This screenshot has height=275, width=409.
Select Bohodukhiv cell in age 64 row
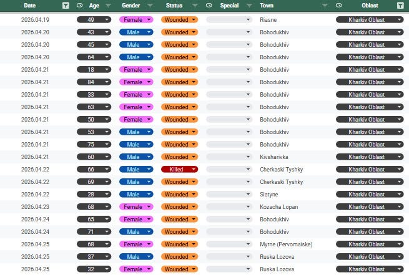click(x=274, y=57)
